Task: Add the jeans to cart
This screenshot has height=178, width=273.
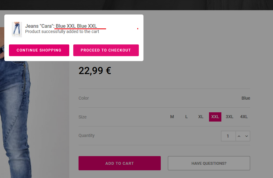Action: (120, 163)
